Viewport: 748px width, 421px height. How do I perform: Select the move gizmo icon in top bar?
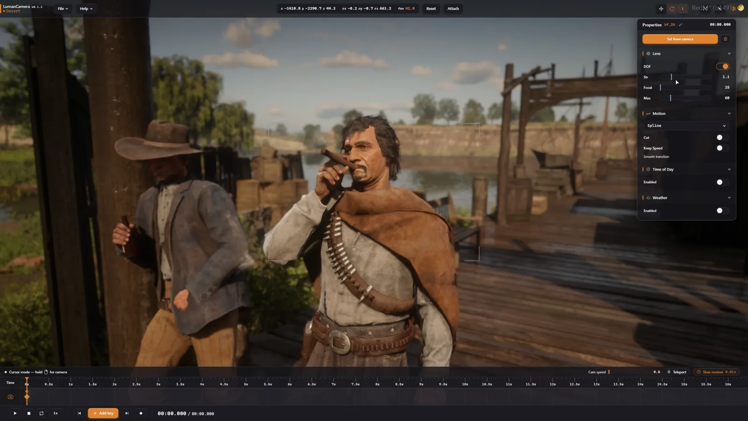click(661, 8)
